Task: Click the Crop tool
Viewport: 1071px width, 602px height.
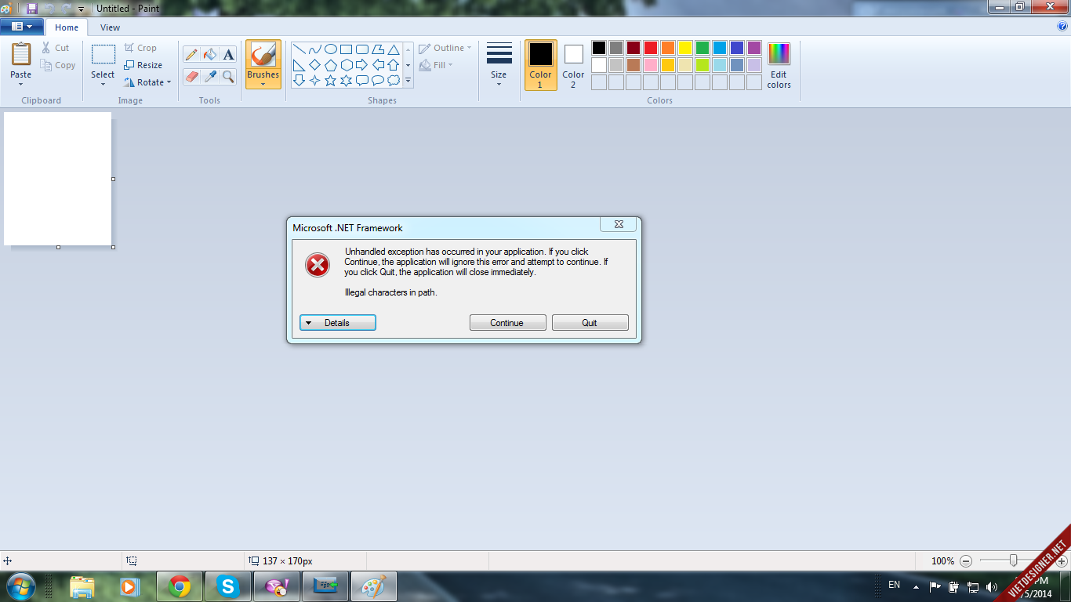Action: point(140,48)
